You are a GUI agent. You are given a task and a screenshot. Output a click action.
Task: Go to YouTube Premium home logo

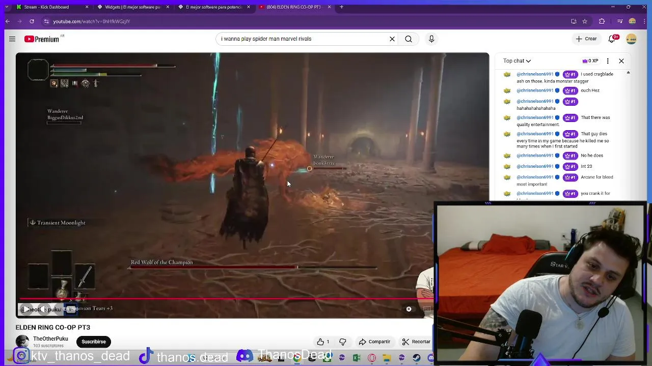click(42, 39)
